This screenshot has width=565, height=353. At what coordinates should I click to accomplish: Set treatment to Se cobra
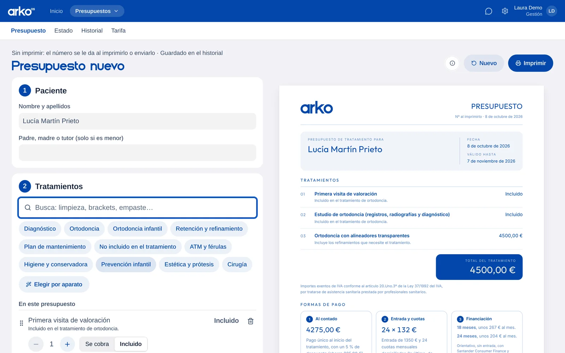pyautogui.click(x=97, y=344)
